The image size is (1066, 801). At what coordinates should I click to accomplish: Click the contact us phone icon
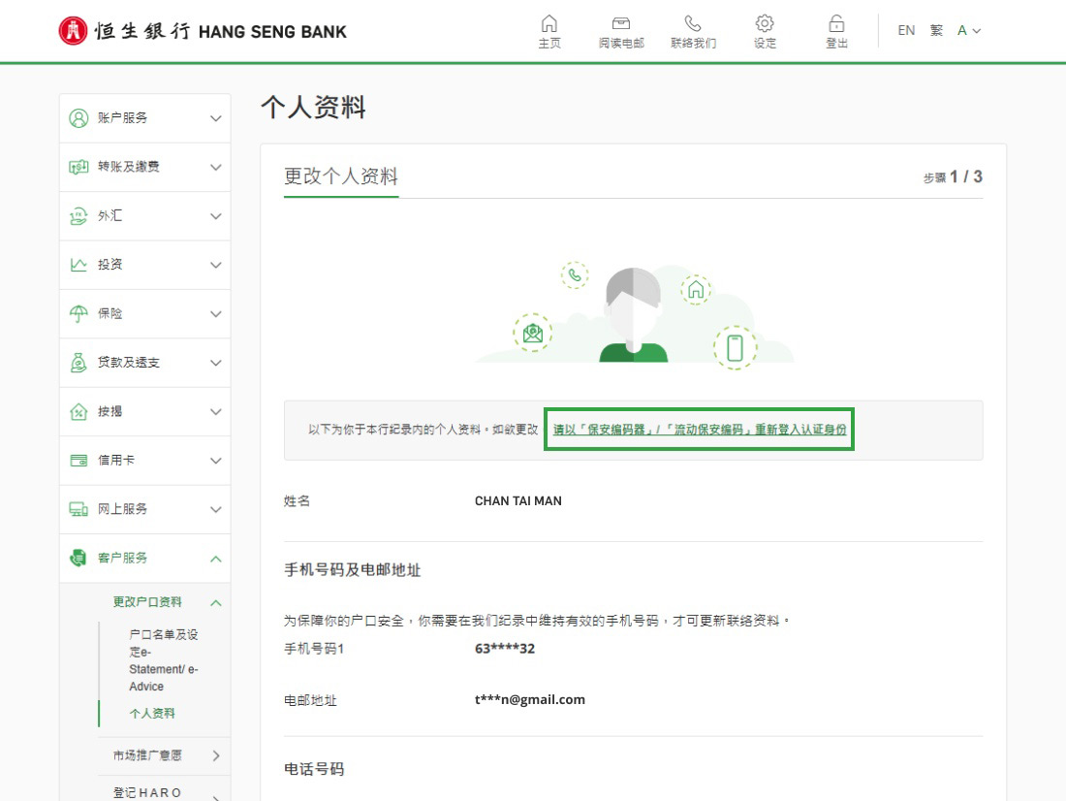[x=693, y=23]
